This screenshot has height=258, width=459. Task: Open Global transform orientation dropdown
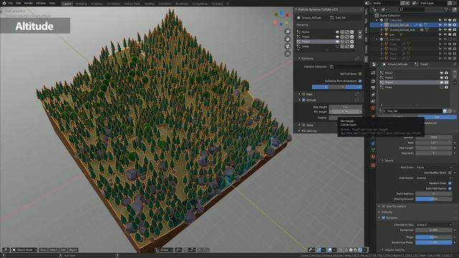(x=164, y=250)
